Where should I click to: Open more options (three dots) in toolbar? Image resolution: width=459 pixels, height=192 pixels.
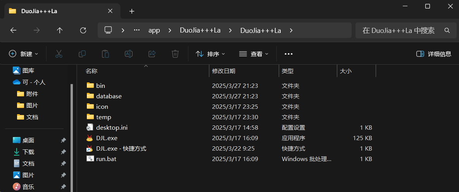click(x=289, y=54)
